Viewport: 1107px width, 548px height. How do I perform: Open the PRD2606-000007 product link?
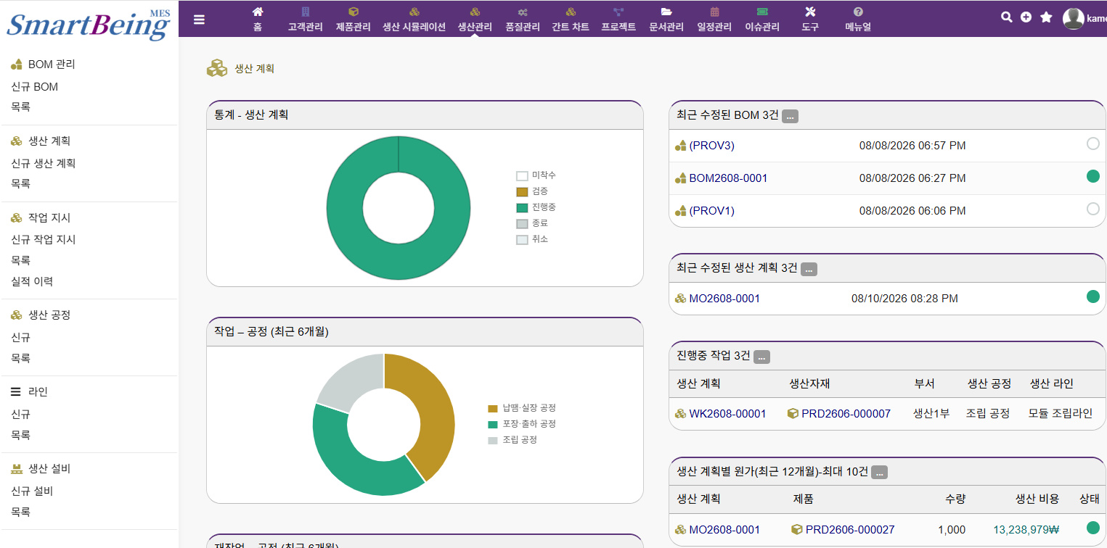846,414
